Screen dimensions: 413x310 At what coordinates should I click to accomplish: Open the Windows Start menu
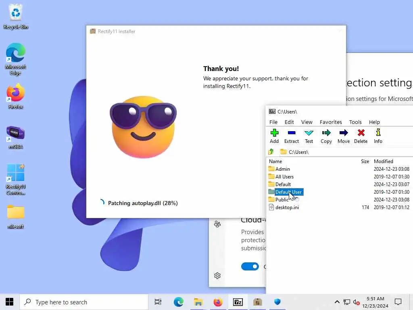(10, 302)
